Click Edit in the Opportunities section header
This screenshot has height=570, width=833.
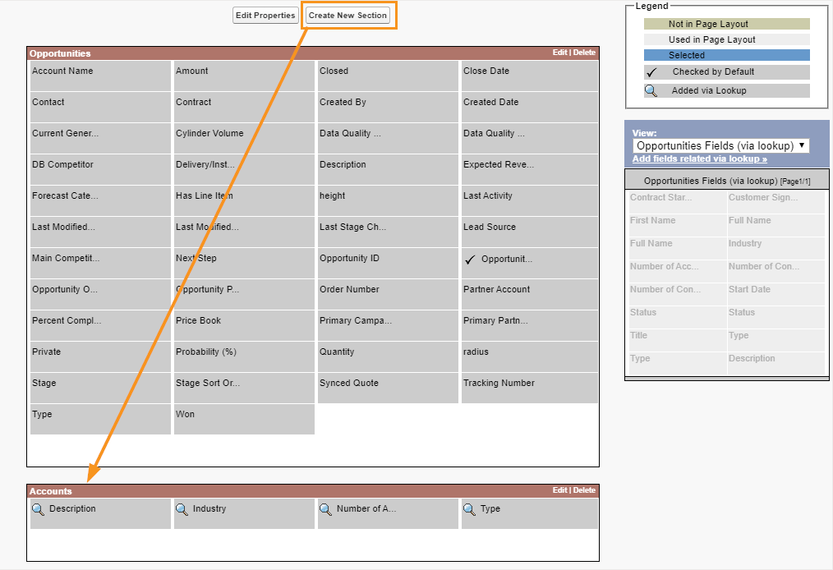[559, 53]
